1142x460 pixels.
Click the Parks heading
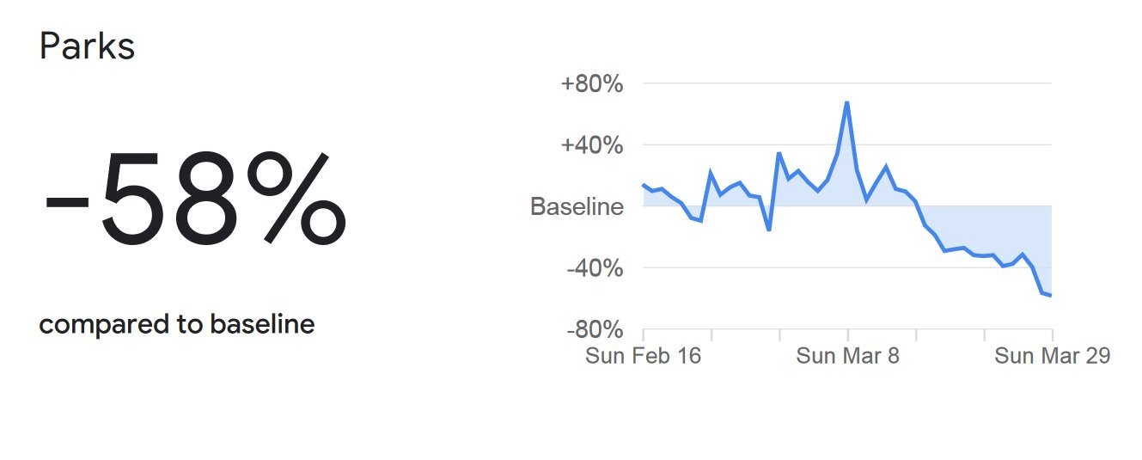pyautogui.click(x=87, y=46)
